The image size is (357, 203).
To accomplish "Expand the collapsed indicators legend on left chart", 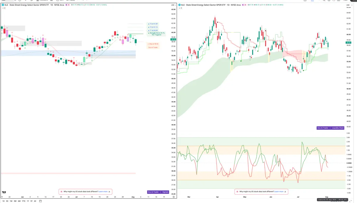I will (x=4, y=8).
